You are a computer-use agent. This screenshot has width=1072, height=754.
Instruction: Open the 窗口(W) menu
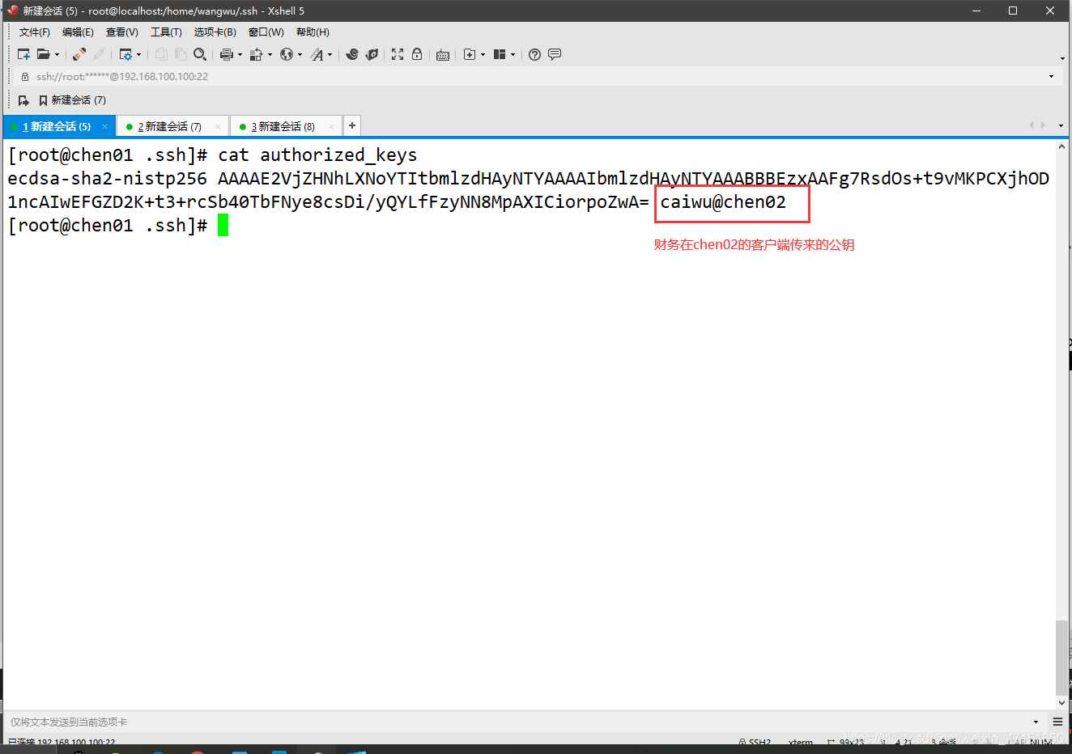pyautogui.click(x=266, y=32)
